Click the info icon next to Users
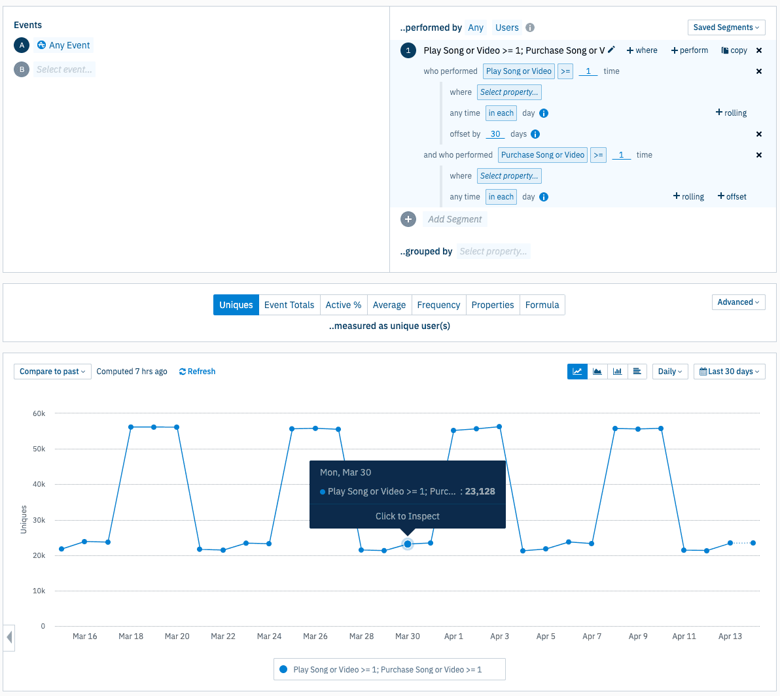The width and height of the screenshot is (780, 696). [x=530, y=27]
